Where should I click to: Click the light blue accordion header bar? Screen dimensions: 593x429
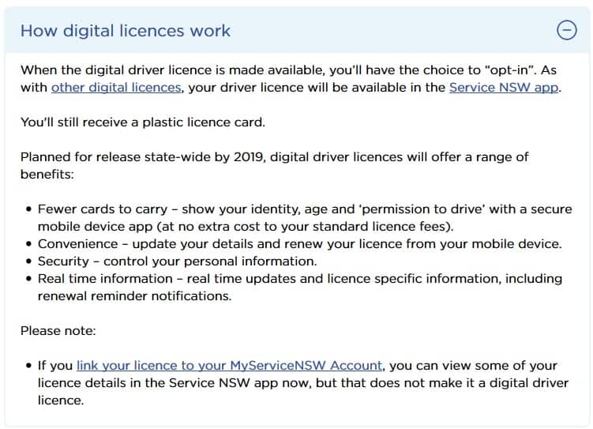tap(297, 30)
